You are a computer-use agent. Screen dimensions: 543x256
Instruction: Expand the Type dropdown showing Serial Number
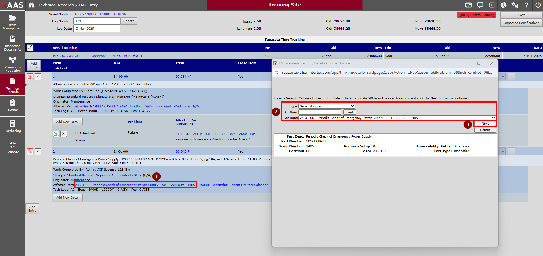327,106
